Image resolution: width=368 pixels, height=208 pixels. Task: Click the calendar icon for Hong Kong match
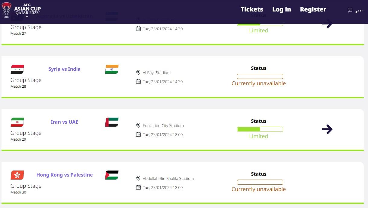coord(138,187)
